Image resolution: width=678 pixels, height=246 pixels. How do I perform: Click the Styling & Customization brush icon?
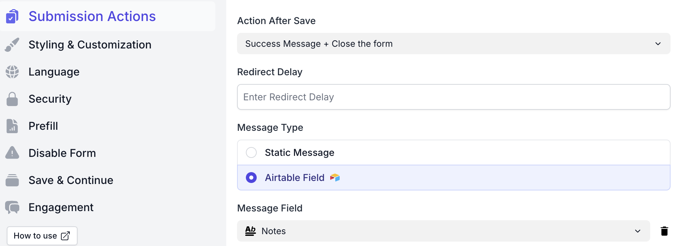[x=12, y=45]
